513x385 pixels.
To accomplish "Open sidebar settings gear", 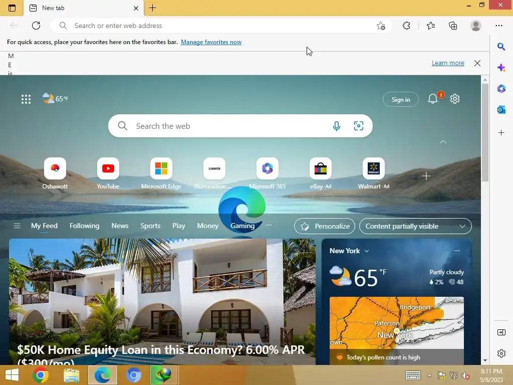I will [501, 353].
